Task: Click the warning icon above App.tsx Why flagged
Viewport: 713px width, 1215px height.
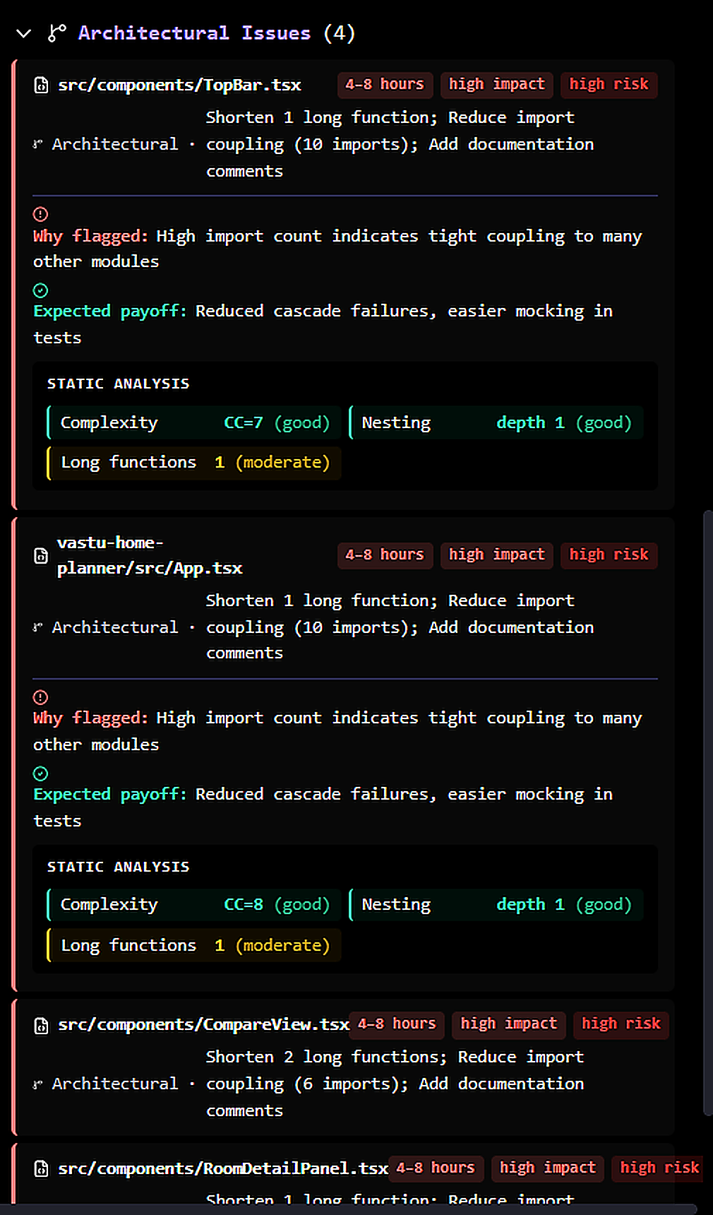Action: click(41, 697)
